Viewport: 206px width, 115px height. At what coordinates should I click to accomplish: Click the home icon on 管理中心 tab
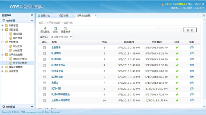tap(39, 16)
